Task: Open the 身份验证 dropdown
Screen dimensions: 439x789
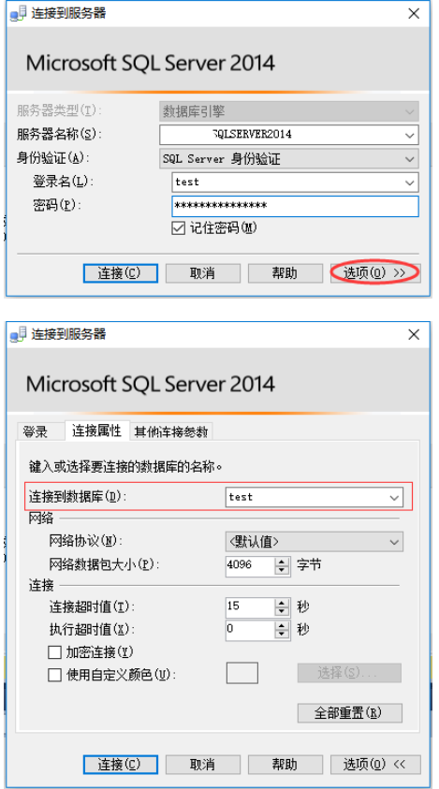Action: (x=408, y=159)
